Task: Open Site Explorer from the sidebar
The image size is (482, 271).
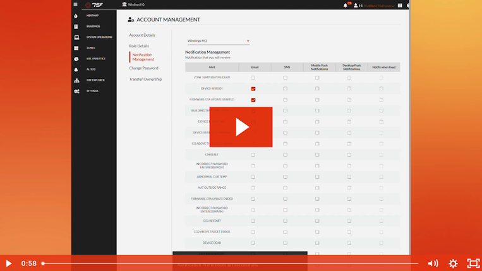Action: coord(95,80)
